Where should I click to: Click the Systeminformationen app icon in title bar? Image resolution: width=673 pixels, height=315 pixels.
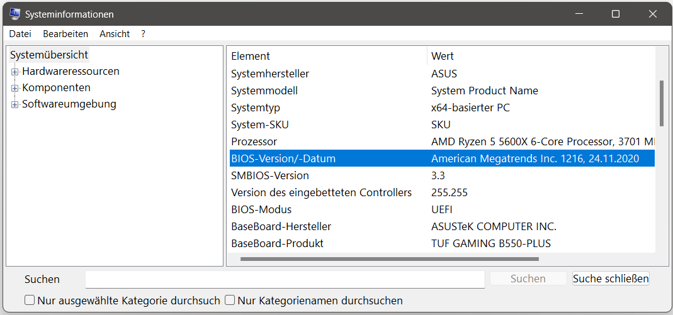[x=14, y=14]
